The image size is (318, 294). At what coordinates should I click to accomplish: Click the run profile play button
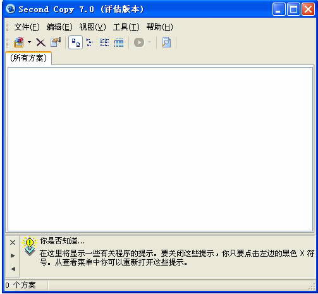(x=139, y=42)
